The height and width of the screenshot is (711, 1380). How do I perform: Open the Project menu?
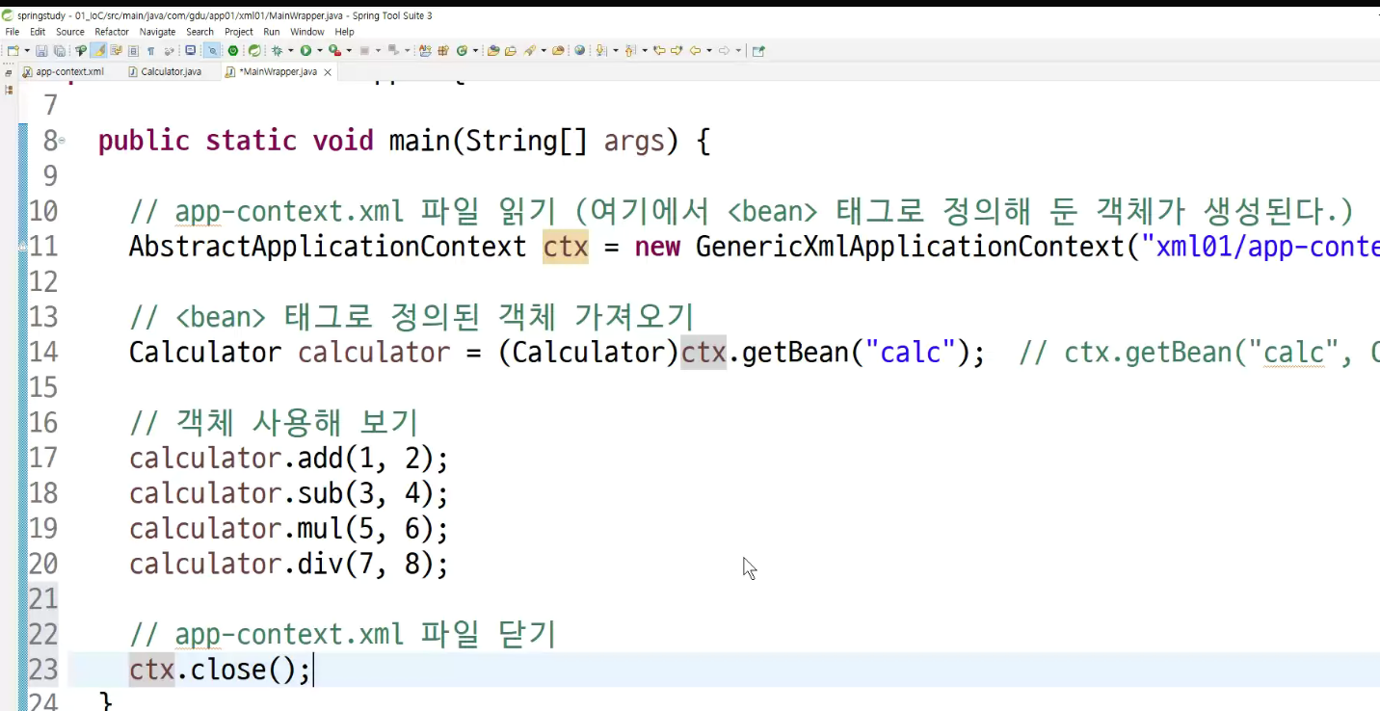[x=239, y=32]
